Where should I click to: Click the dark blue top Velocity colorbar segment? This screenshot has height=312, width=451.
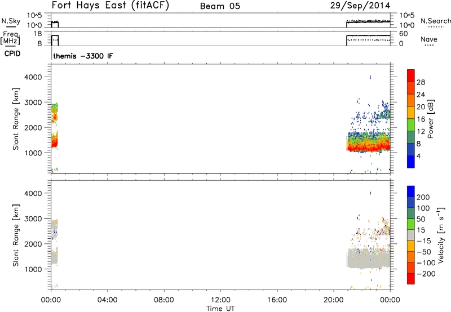point(412,193)
